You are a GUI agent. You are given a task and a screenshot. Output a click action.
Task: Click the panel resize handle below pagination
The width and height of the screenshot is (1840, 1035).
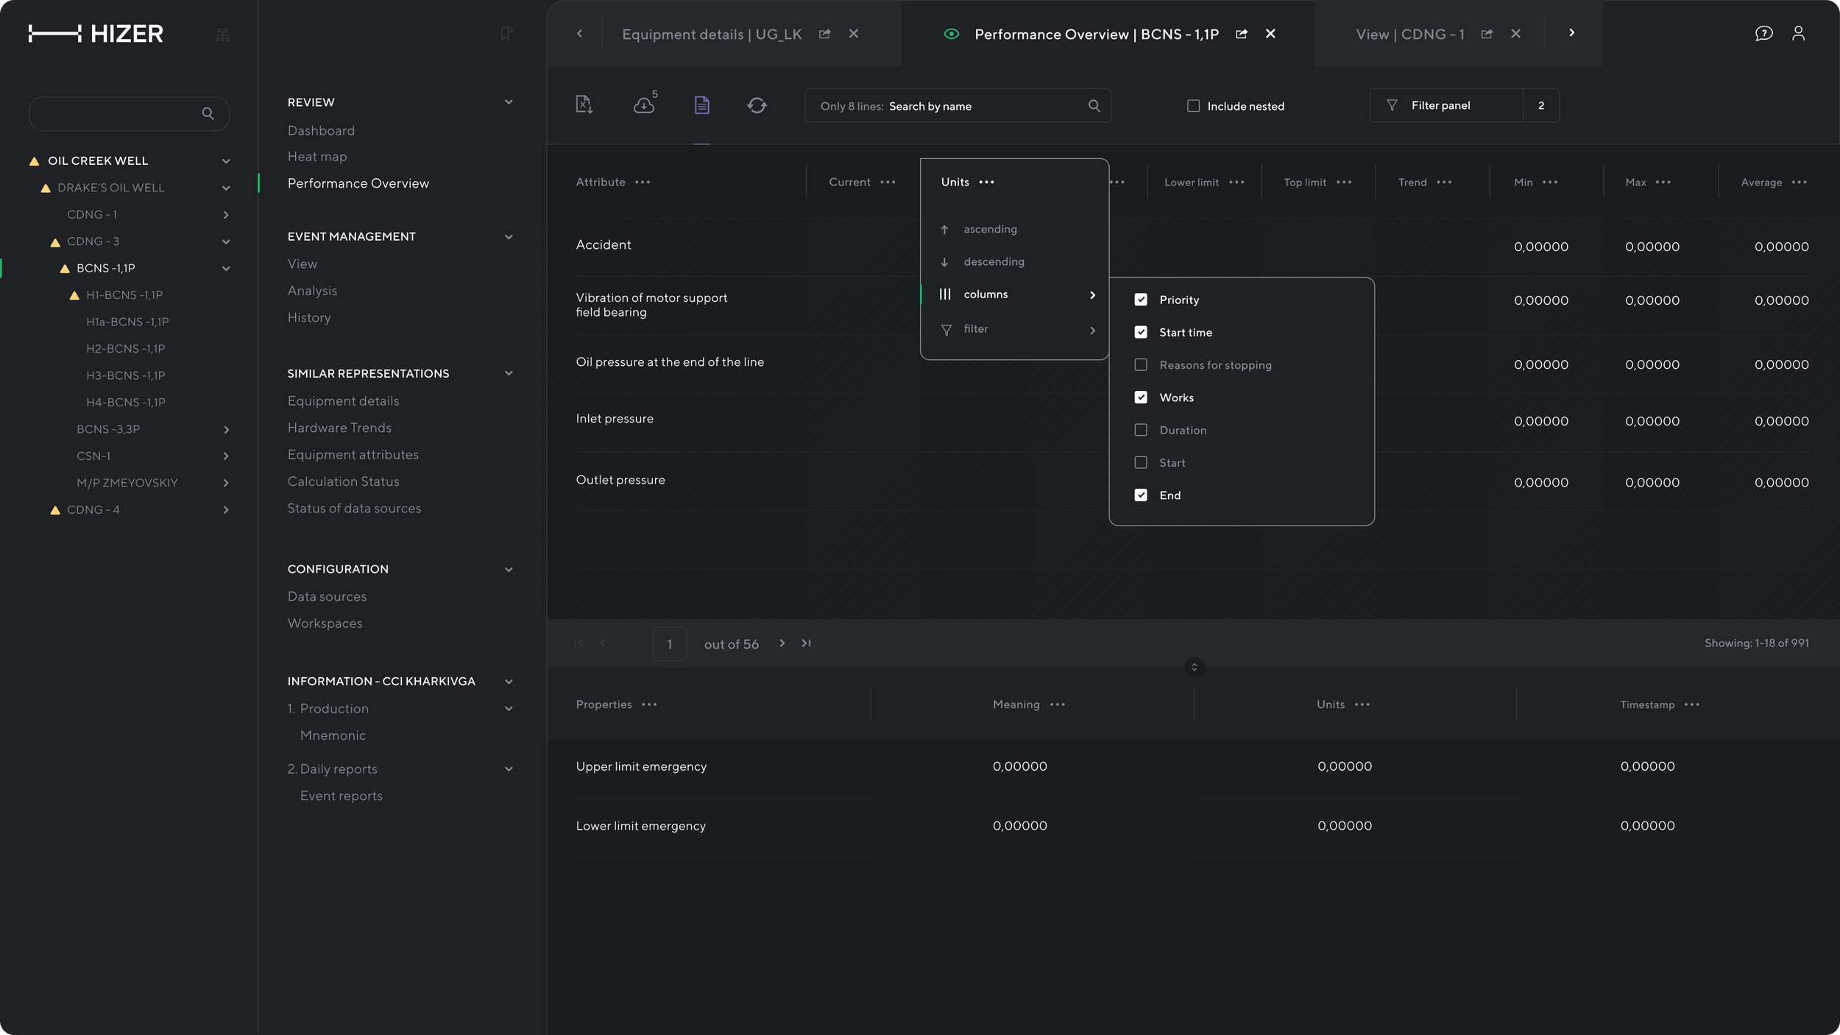pyautogui.click(x=1194, y=667)
